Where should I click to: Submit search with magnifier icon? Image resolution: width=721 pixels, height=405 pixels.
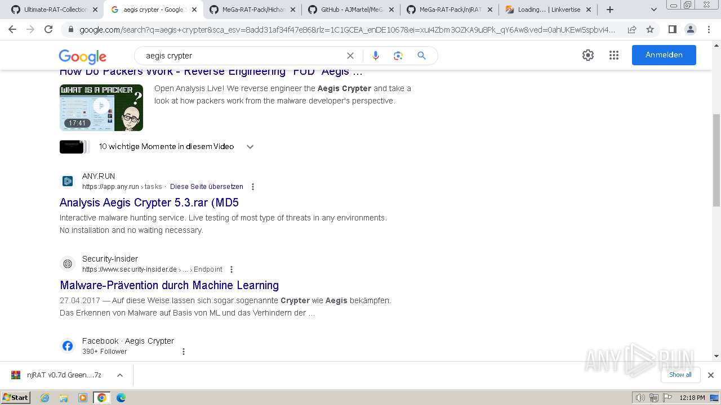tap(421, 56)
